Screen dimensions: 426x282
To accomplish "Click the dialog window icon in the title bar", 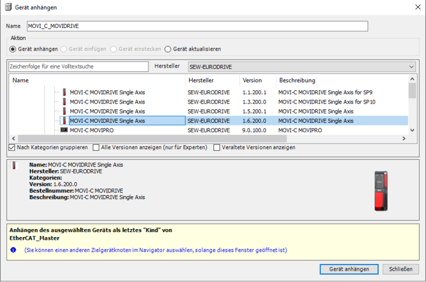I will [8, 7].
